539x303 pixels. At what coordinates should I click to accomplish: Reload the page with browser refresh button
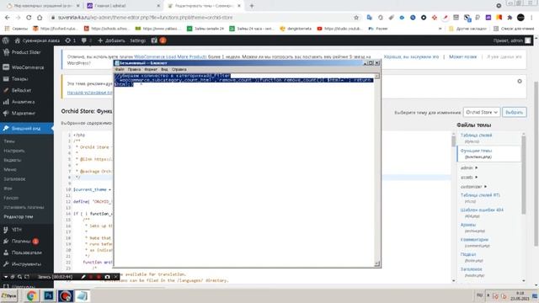click(29, 18)
